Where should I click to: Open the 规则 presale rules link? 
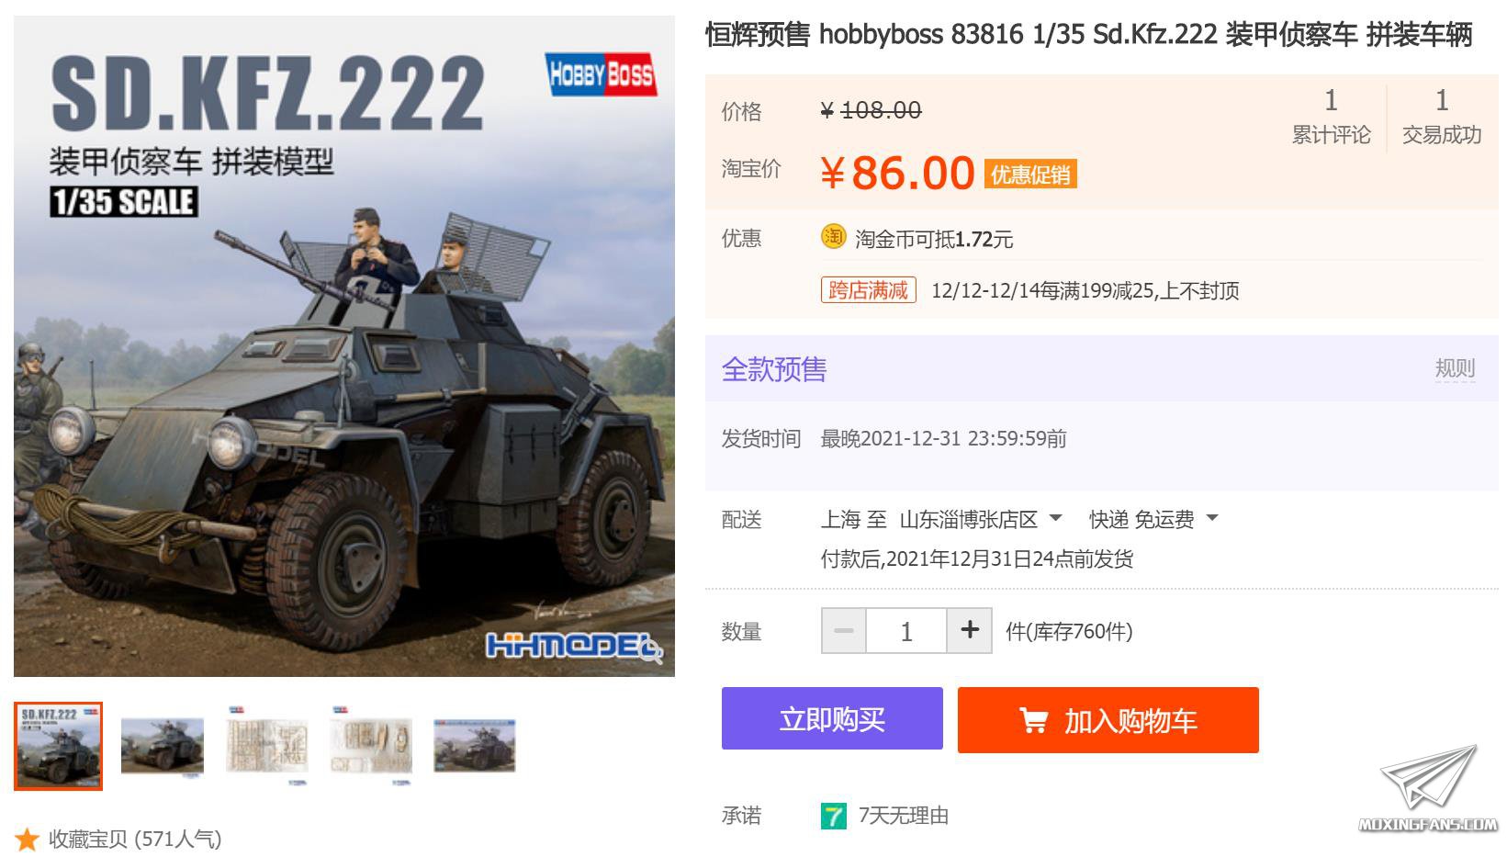tap(1455, 368)
